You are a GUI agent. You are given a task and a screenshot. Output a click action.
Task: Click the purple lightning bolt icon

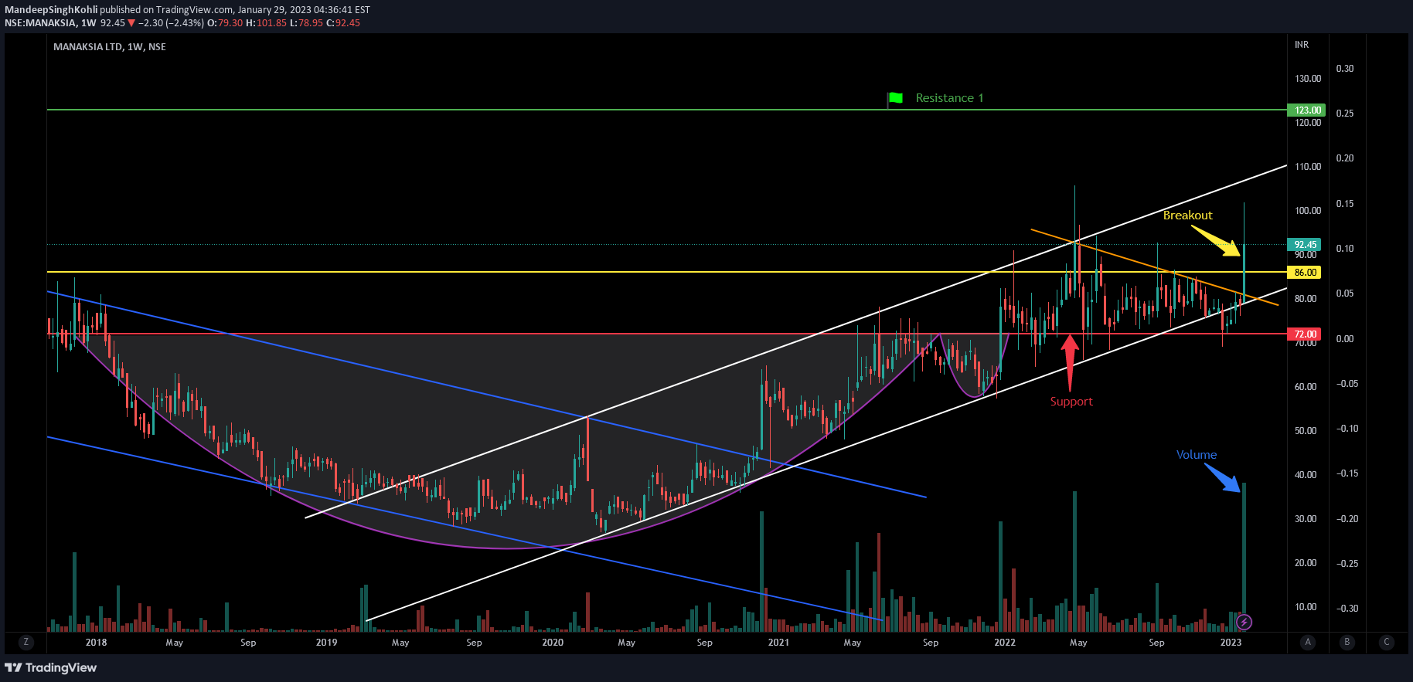1244,621
